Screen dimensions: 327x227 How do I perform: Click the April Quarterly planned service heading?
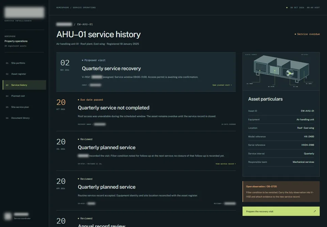[x=107, y=187]
